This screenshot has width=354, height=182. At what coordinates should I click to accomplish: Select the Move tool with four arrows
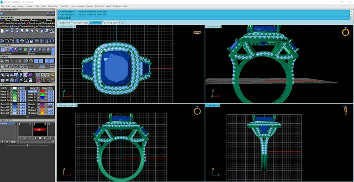[22, 41]
